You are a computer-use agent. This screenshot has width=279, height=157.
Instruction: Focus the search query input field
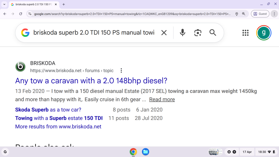94,33
